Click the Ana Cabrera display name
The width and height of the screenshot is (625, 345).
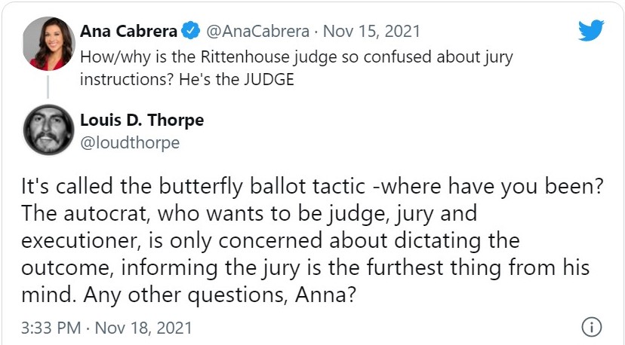(x=128, y=32)
